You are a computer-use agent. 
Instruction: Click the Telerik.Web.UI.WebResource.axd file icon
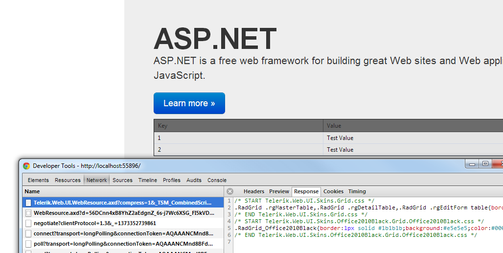[28, 203]
